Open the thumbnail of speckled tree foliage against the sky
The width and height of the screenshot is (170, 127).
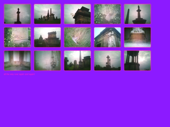click(107, 14)
